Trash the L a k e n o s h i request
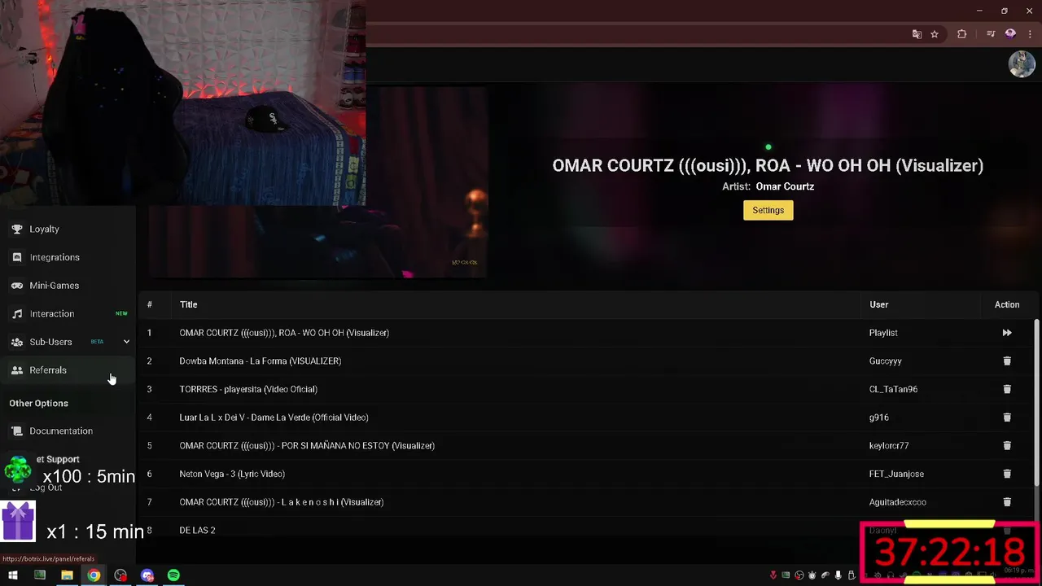This screenshot has height=586, width=1042. (x=1007, y=502)
